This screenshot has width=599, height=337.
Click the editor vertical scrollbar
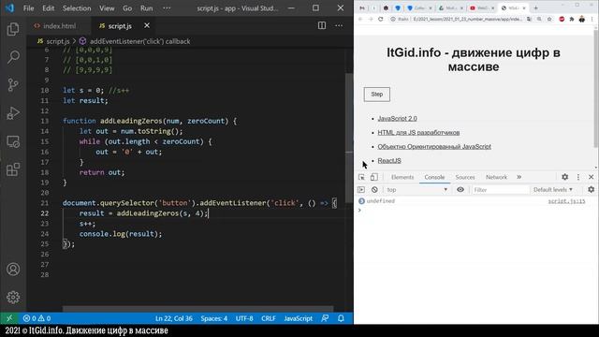click(x=349, y=138)
